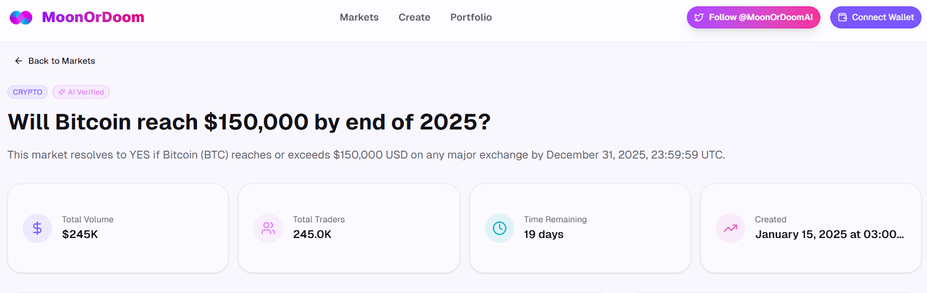Screen dimensions: 927x293
Task: Click the Total Traders people icon
Action: click(268, 228)
